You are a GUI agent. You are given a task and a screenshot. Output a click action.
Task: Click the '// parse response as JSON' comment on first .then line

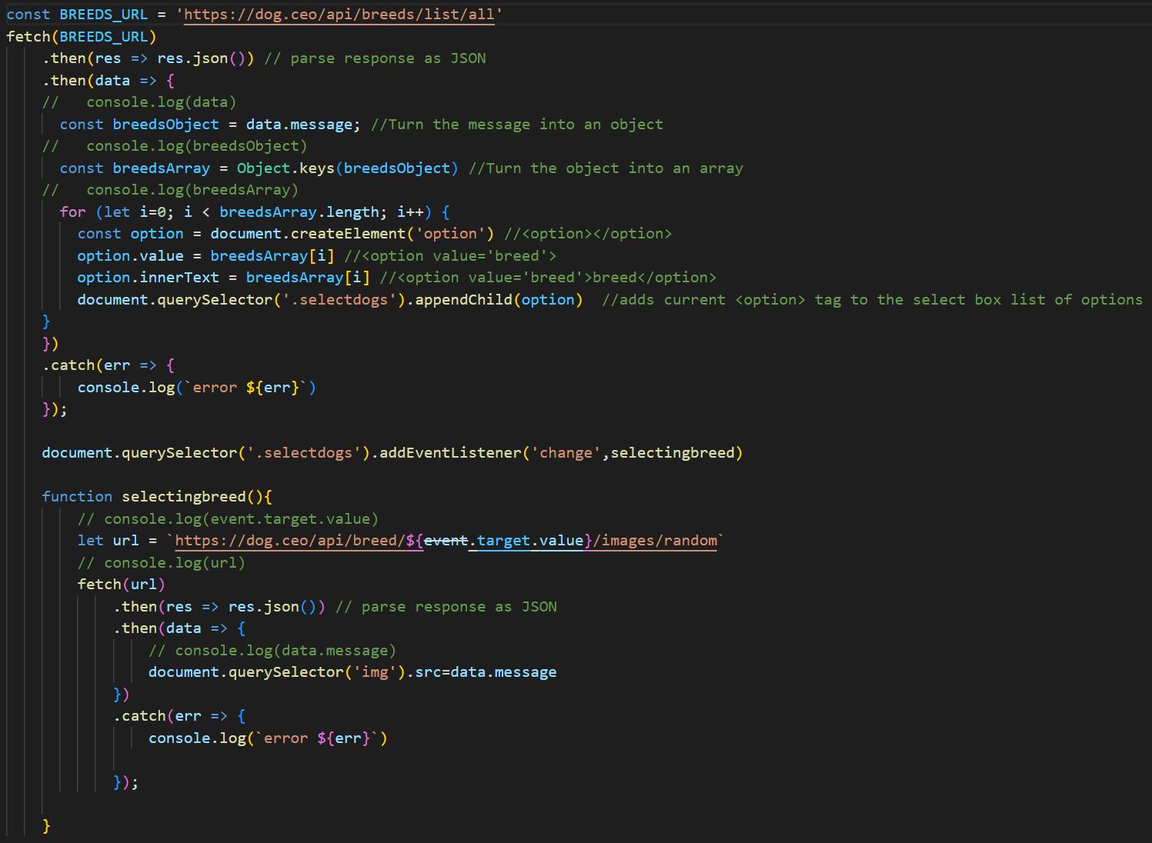pyautogui.click(x=375, y=58)
